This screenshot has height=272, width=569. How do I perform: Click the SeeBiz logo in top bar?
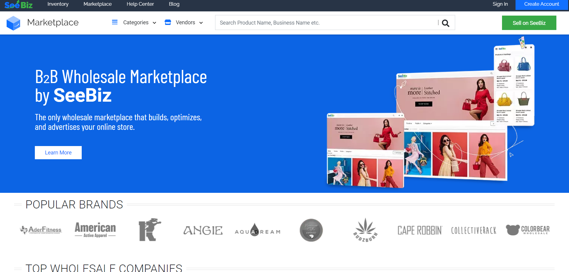19,4
